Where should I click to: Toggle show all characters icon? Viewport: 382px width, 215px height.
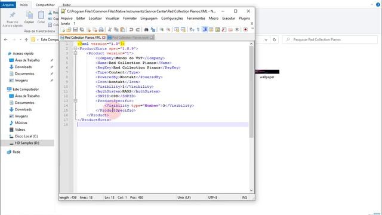click(x=198, y=30)
